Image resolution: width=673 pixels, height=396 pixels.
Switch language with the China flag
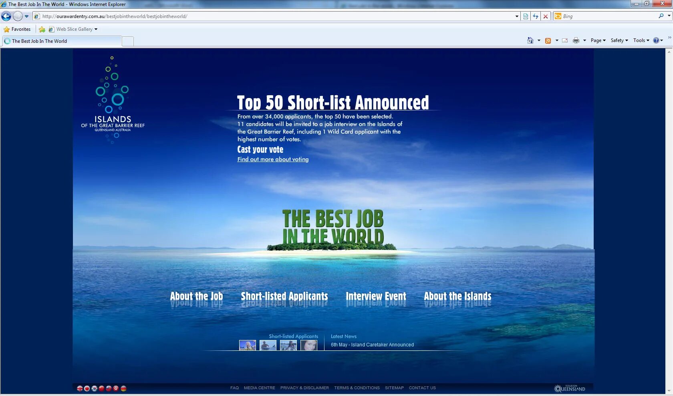pos(101,388)
